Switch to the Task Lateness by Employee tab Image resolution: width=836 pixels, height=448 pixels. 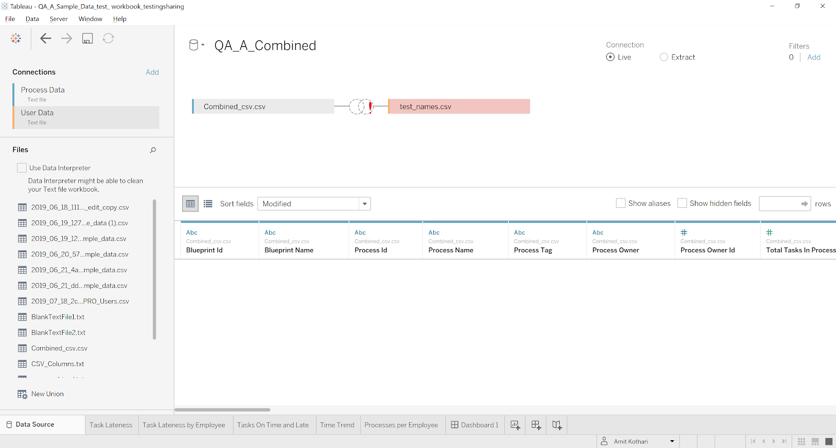184,425
